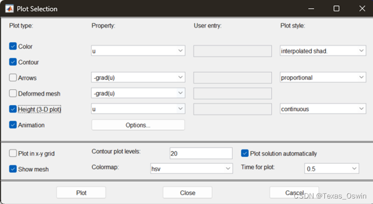Click the Color user entry field
Image resolution: width=373 pixels, height=204 pixels.
pos(232,51)
